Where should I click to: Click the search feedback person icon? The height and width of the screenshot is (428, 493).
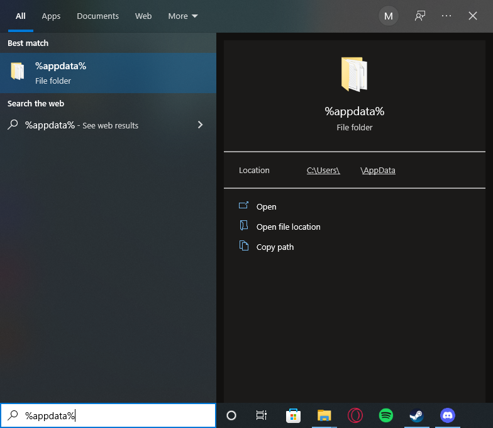tap(420, 16)
